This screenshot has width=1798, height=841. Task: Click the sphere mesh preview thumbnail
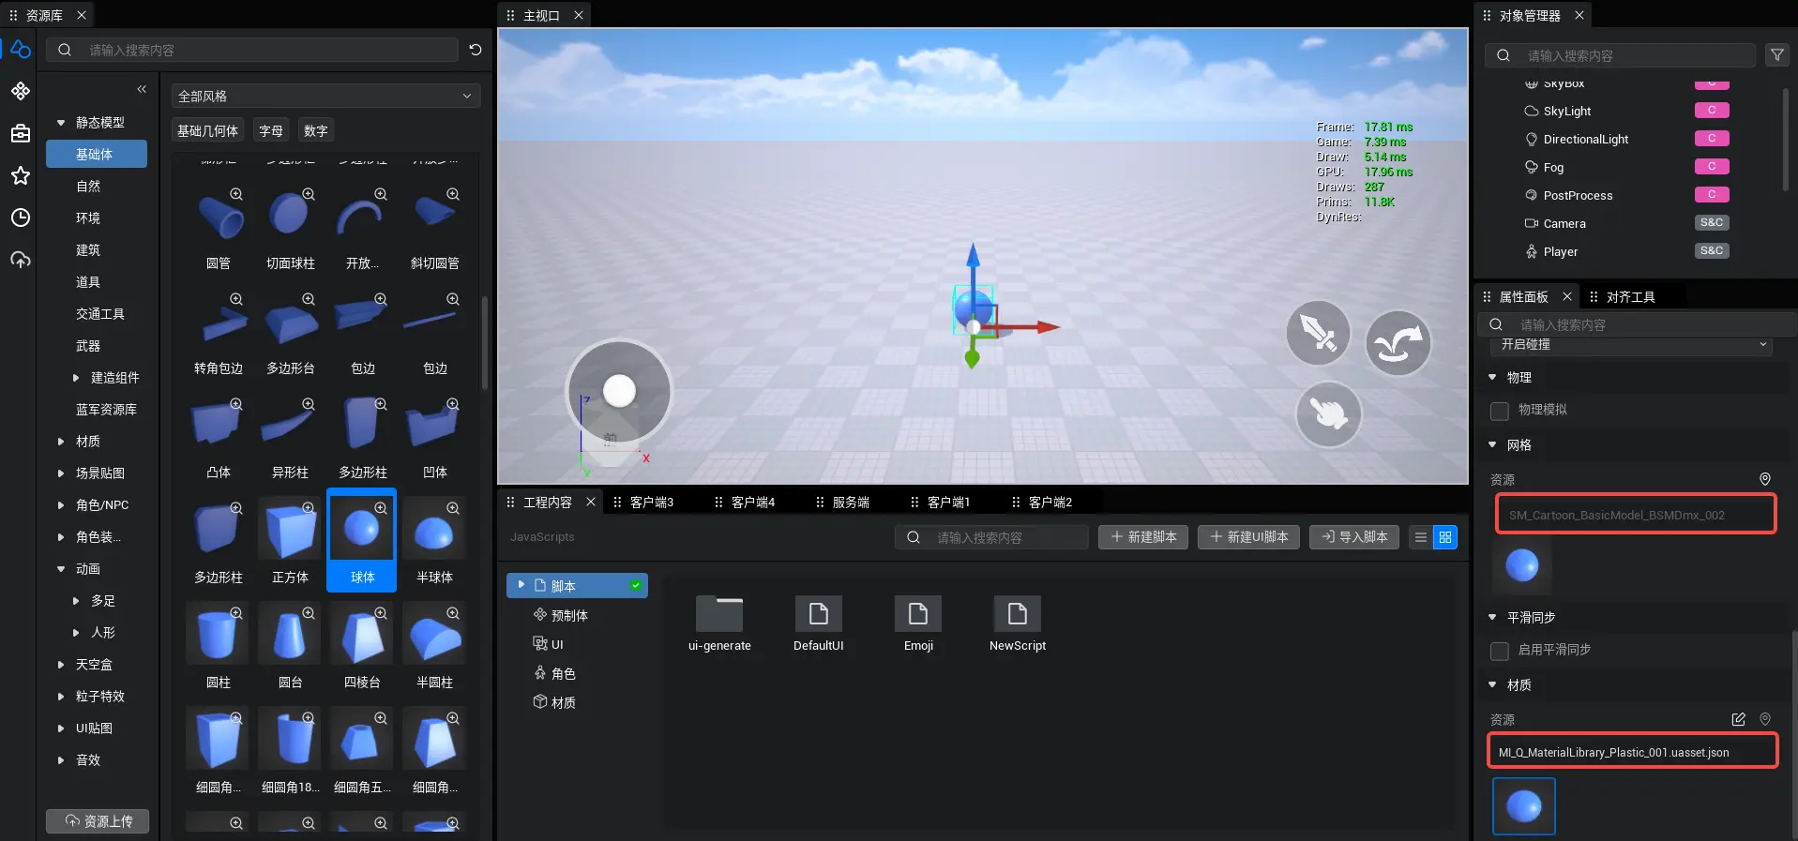point(1521,566)
